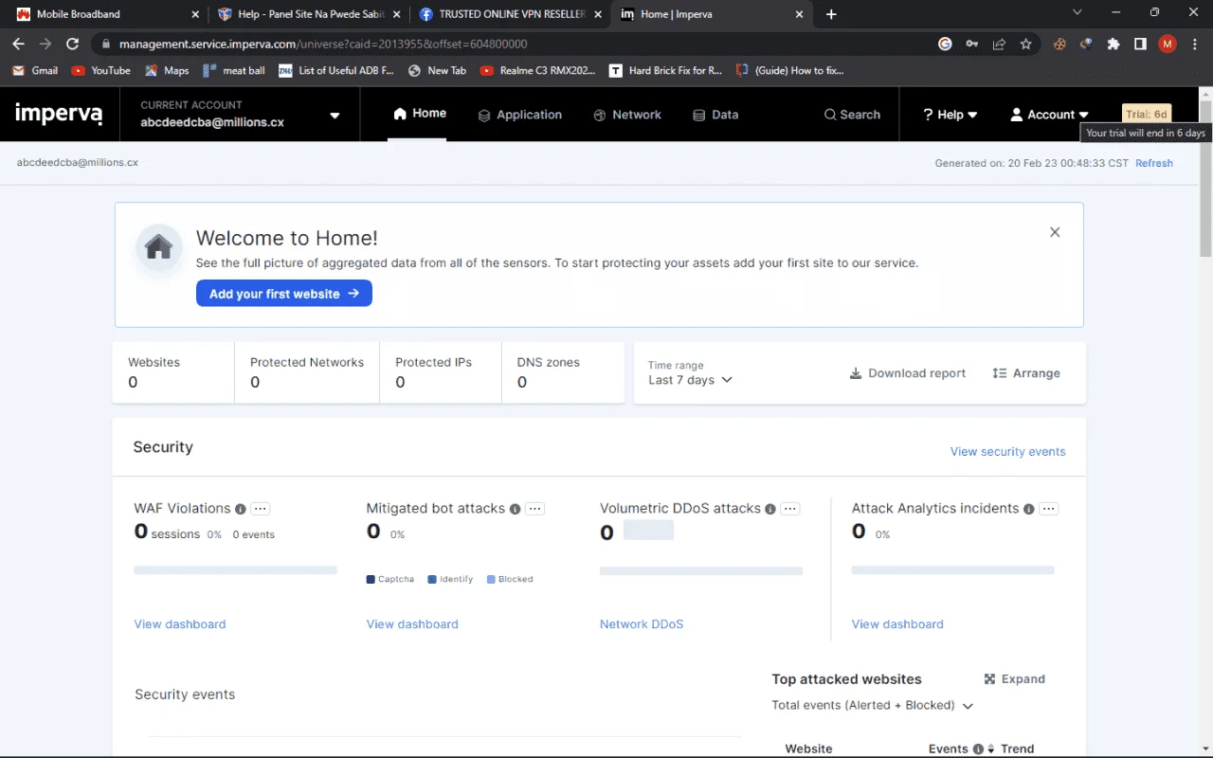Open View dashboard under WAF Violations
The height and width of the screenshot is (758, 1213).
pos(180,624)
